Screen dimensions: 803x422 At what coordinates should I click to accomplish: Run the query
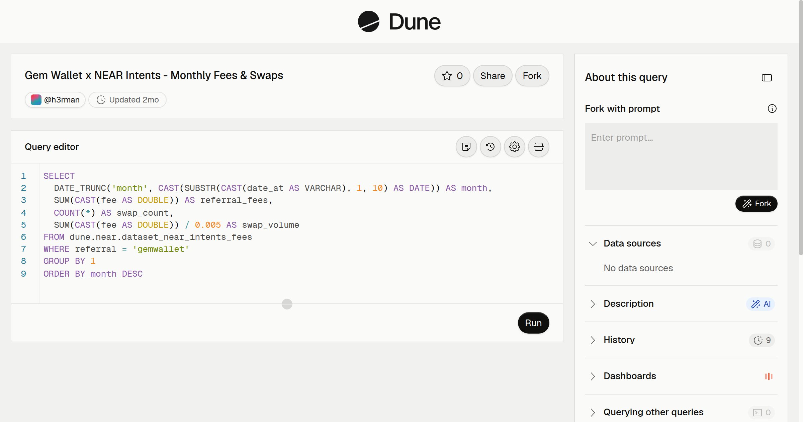click(533, 323)
